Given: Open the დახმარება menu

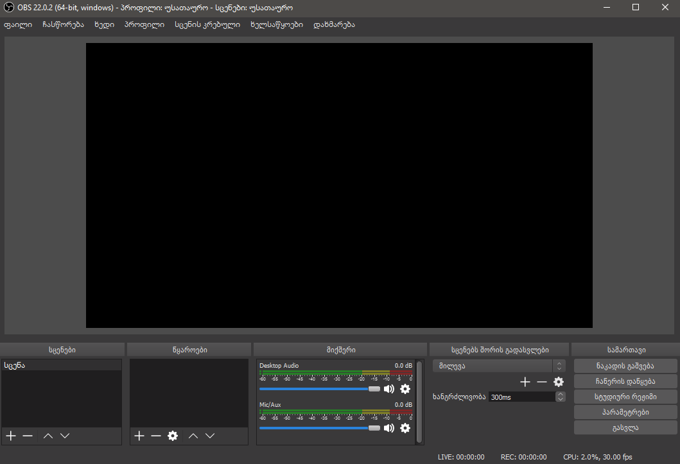Looking at the screenshot, I should tap(335, 24).
